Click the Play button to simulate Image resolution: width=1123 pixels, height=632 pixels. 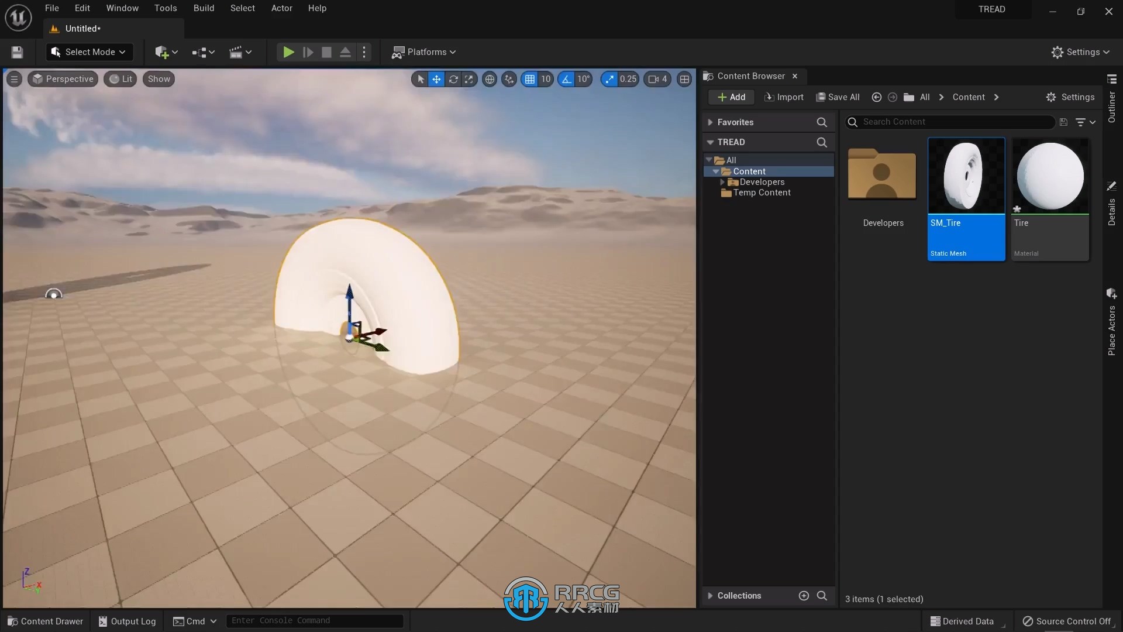(287, 51)
